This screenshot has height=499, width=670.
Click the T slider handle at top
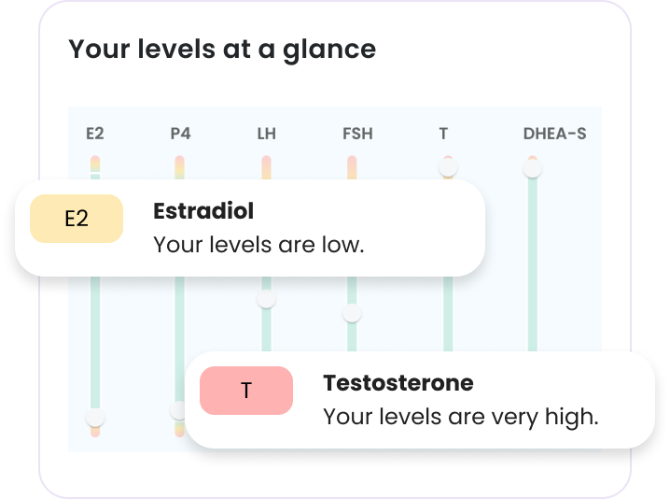[448, 167]
